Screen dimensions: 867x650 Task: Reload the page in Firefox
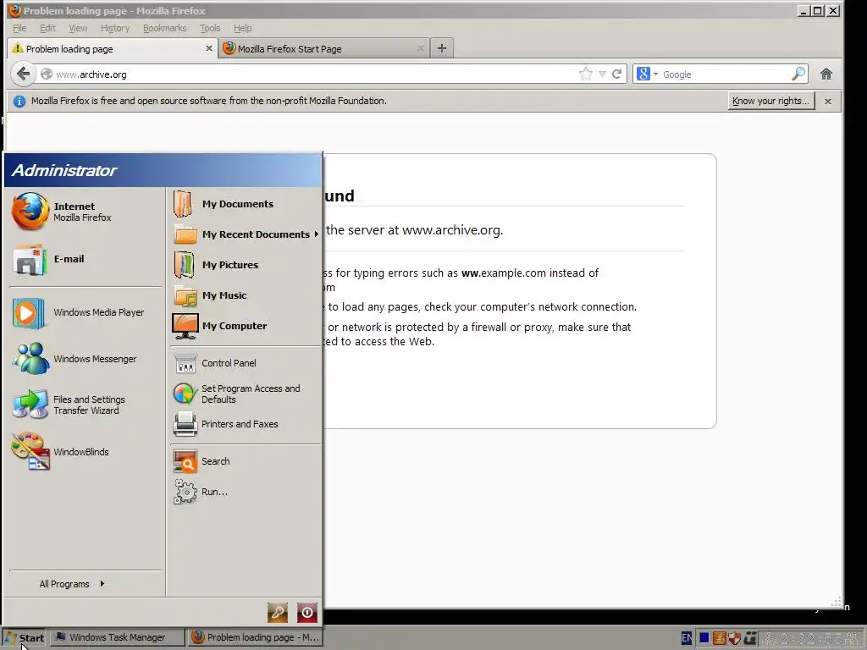(x=616, y=74)
